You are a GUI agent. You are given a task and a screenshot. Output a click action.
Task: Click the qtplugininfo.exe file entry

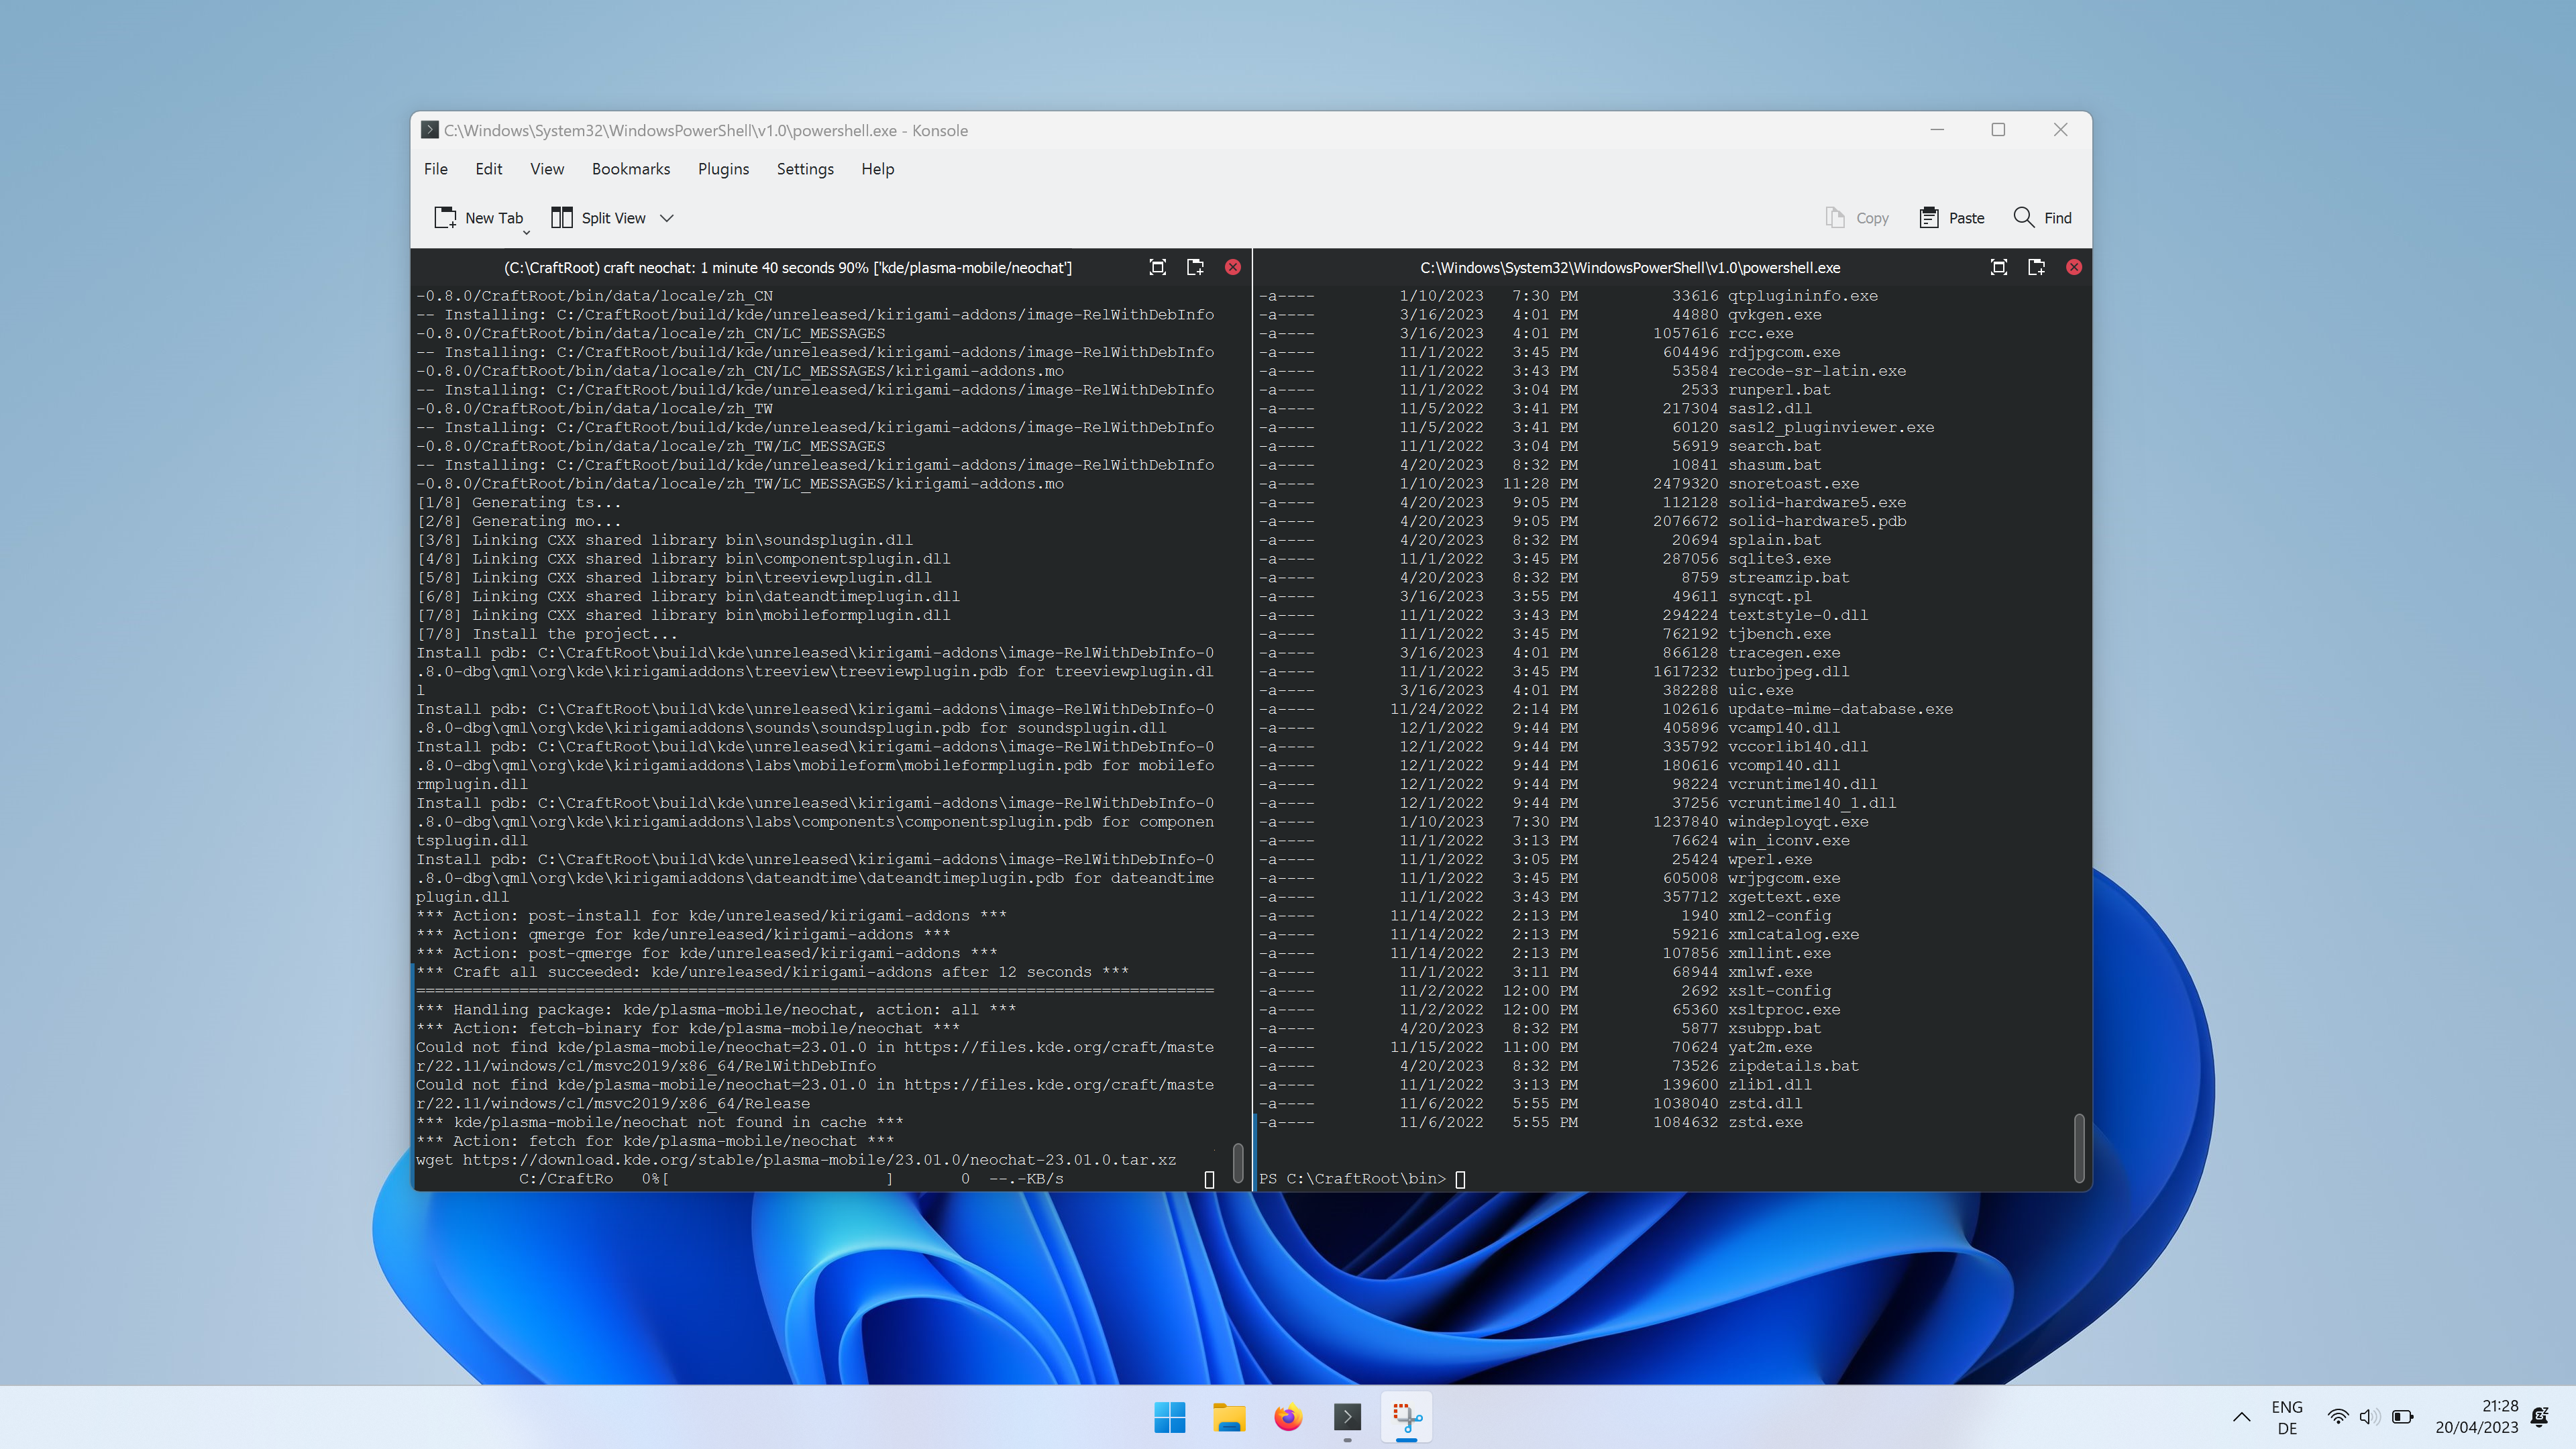(1803, 296)
